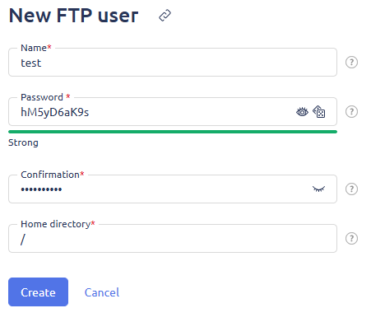The image size is (371, 322).
Task: Click the link icon beside New FTP user
Action: point(165,16)
